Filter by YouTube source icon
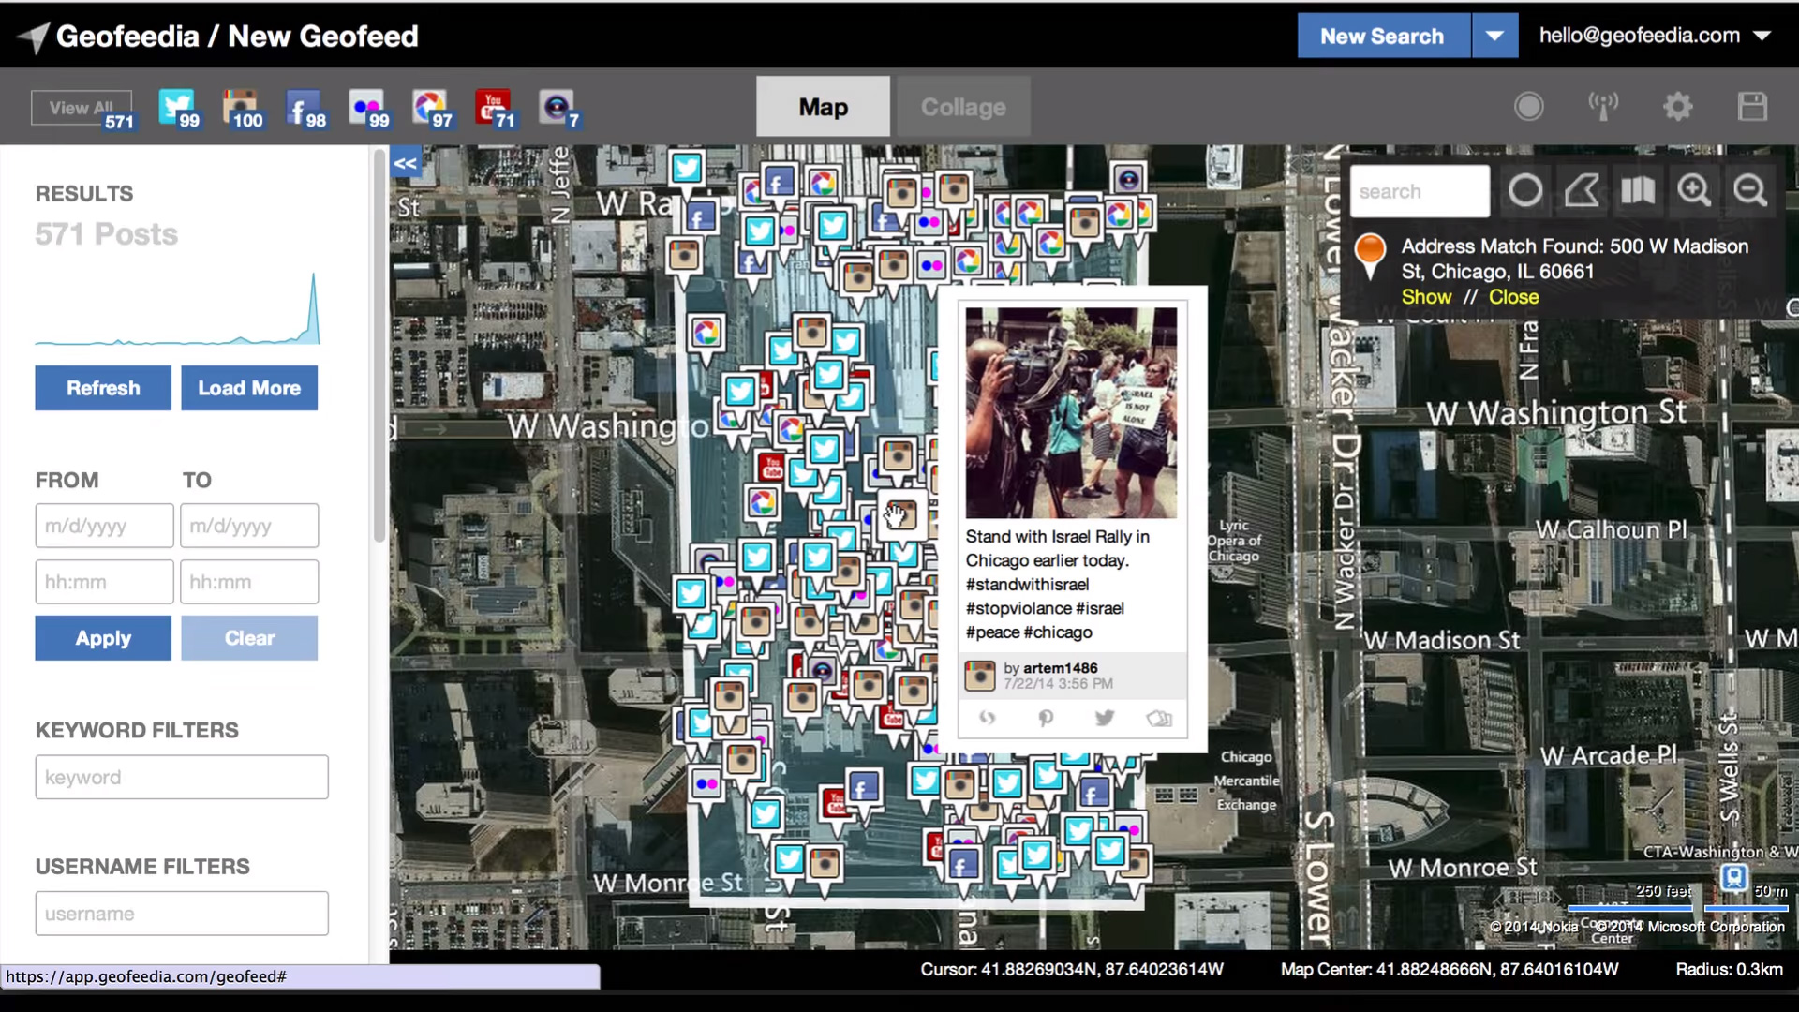 click(495, 109)
